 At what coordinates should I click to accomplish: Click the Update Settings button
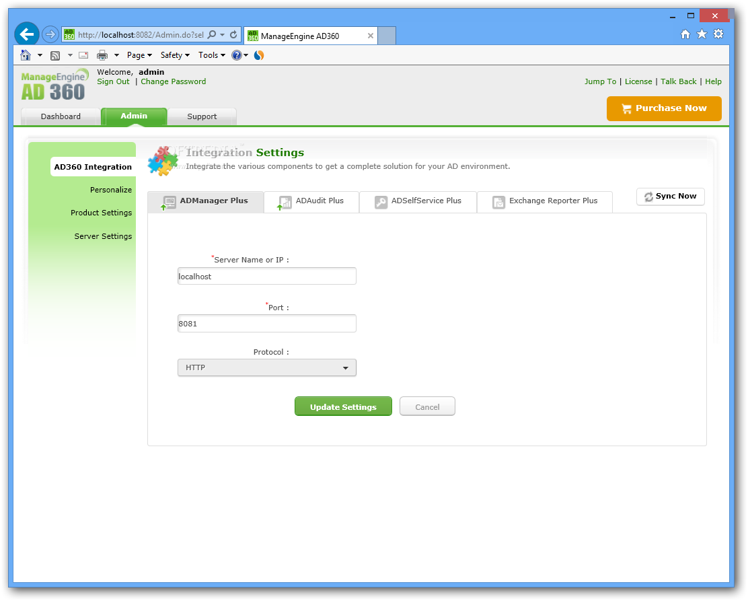(343, 406)
